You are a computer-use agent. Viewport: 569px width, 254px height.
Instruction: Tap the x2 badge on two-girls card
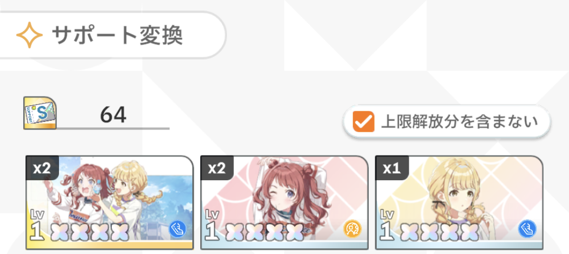[42, 168]
